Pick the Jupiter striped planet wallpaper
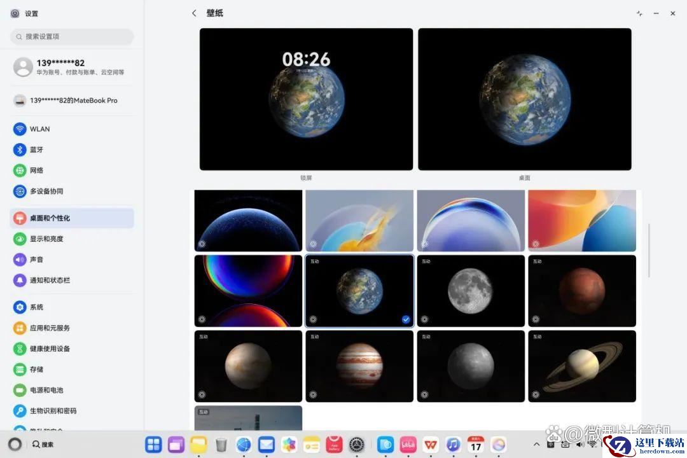The height and width of the screenshot is (458, 687). pos(359,366)
